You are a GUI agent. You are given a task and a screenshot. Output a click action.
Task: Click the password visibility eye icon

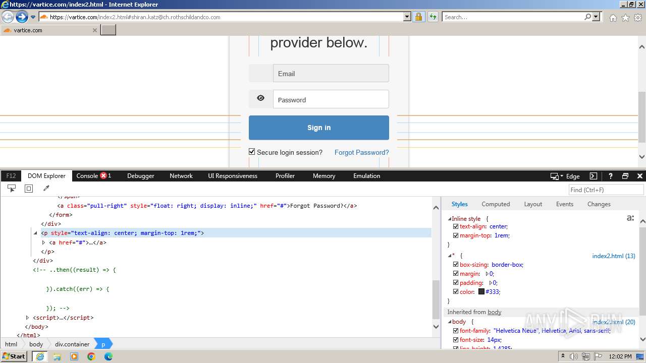(x=260, y=98)
